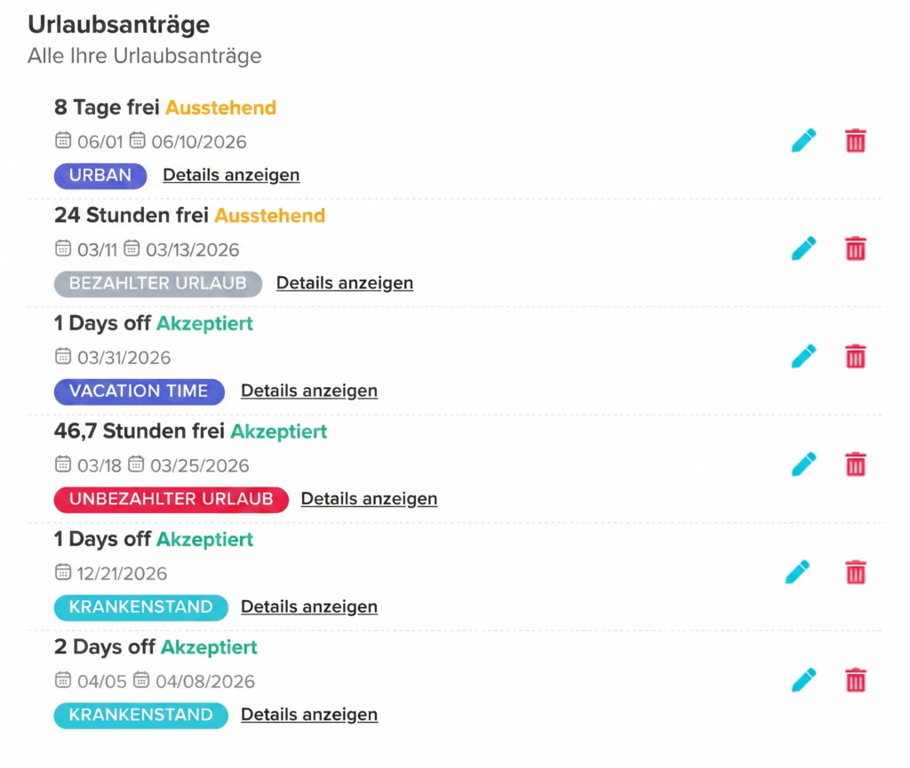Edit the 2 Days off request

point(803,681)
